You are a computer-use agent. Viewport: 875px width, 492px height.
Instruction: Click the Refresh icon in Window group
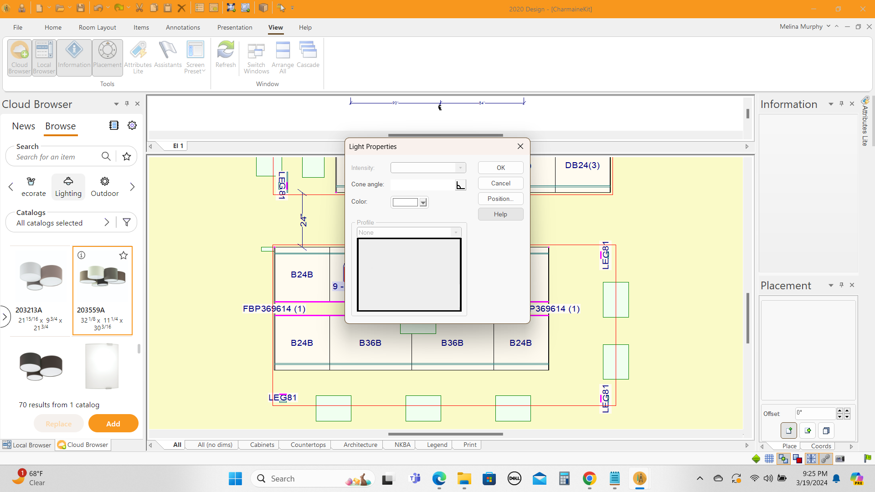(226, 55)
